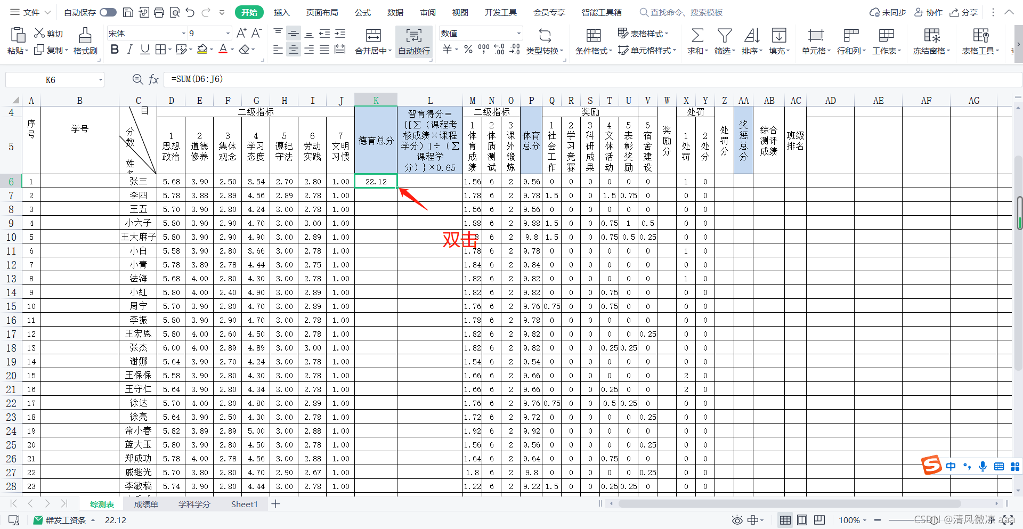Click the Undo arrow icon
Screen dimensions: 1023x529
point(190,12)
